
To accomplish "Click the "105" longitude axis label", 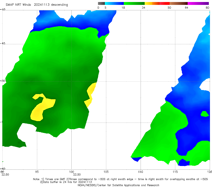I will [106, 172].
